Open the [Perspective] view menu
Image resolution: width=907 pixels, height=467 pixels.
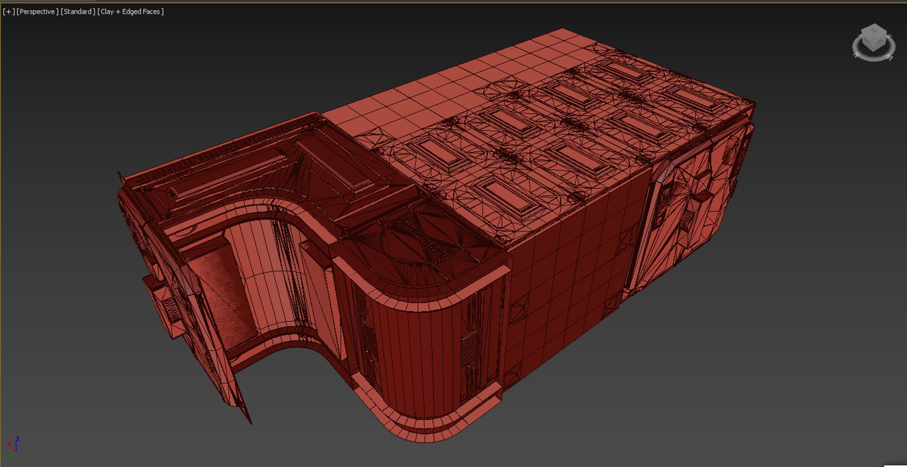click(x=37, y=11)
